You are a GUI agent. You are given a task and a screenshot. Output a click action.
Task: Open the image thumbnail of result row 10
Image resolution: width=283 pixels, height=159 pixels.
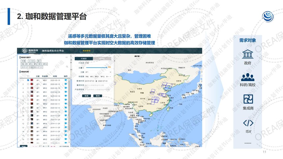tap(32, 116)
